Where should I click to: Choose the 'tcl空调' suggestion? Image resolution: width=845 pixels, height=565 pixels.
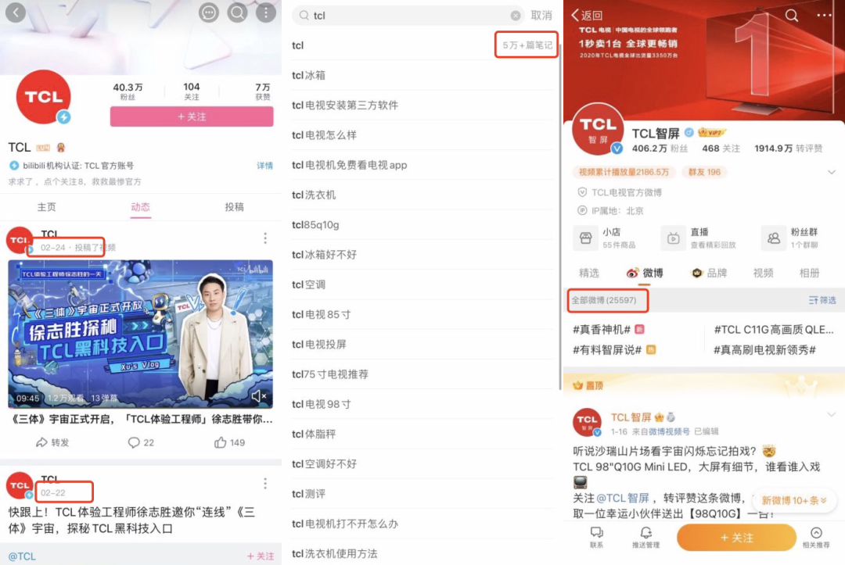tap(424, 284)
